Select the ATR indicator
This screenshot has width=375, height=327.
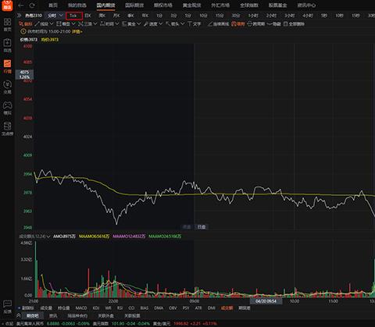coord(198,308)
